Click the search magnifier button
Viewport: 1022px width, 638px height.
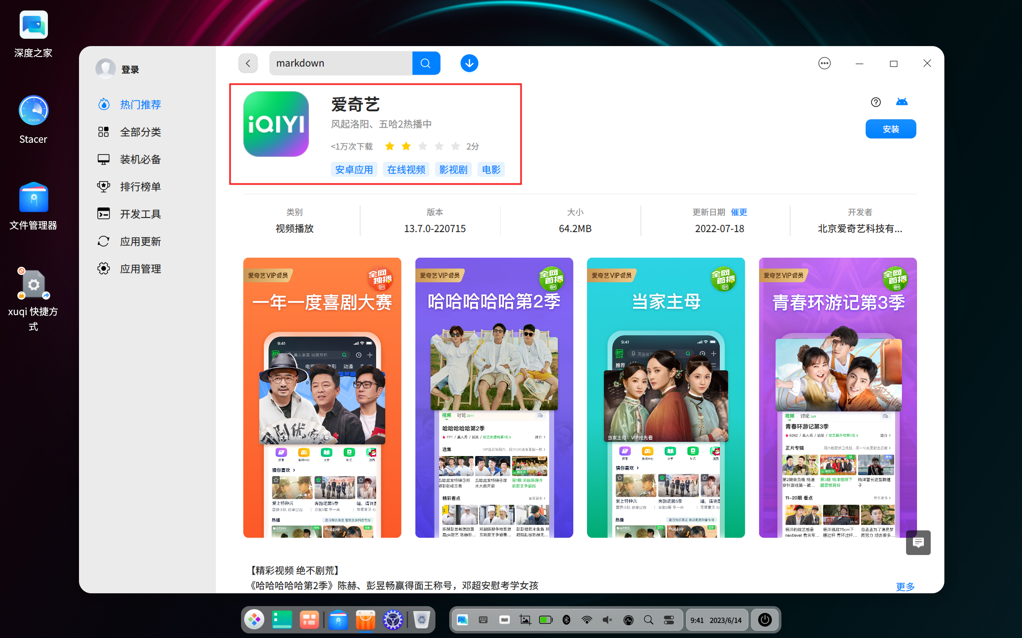coord(425,63)
